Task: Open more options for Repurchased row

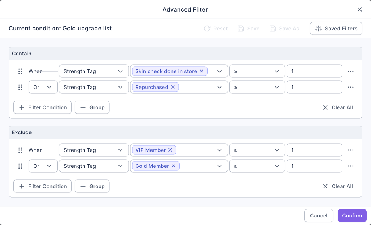Action: pos(351,87)
